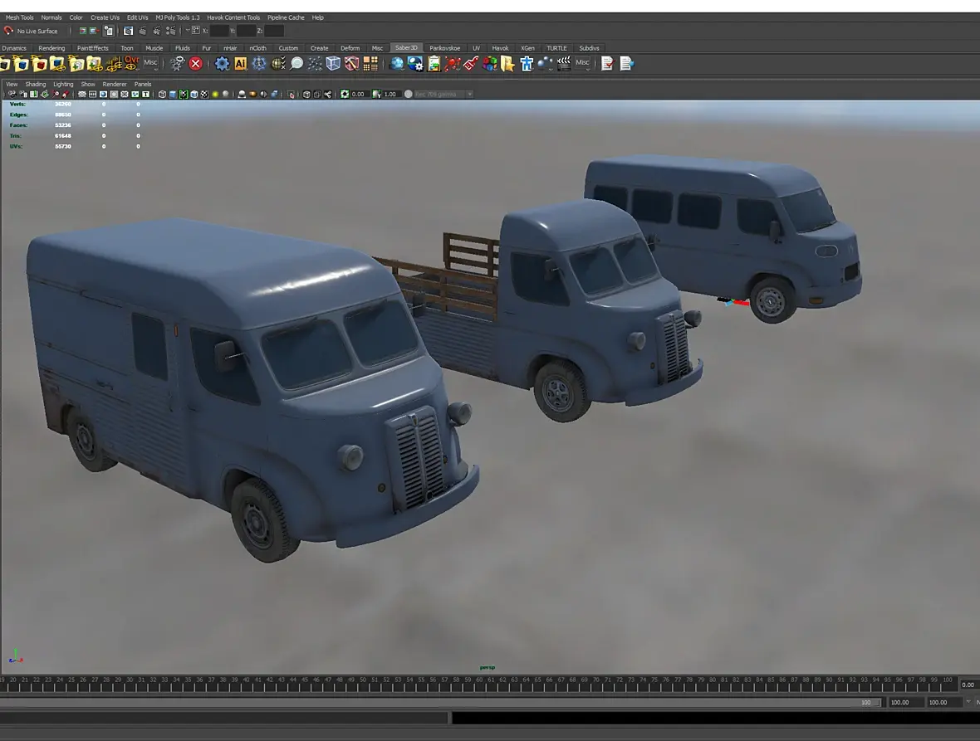Click the orange AI shelf icon

pyautogui.click(x=240, y=64)
